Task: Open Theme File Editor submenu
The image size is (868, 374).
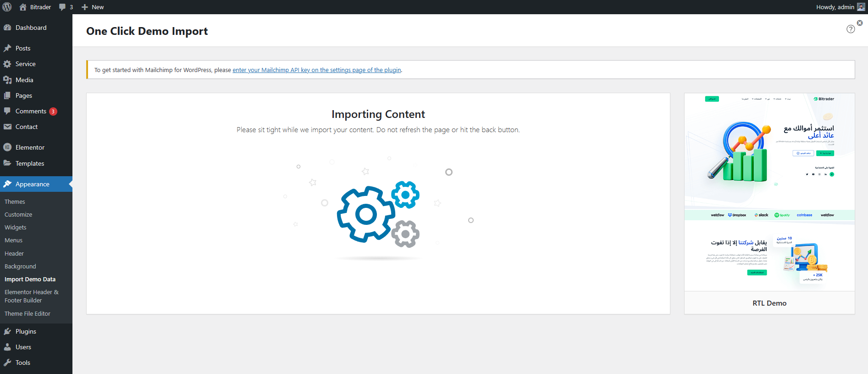Action: click(28, 313)
